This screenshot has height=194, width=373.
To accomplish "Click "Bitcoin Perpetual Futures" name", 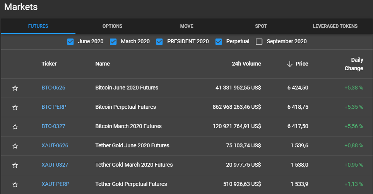I will click(x=126, y=107).
